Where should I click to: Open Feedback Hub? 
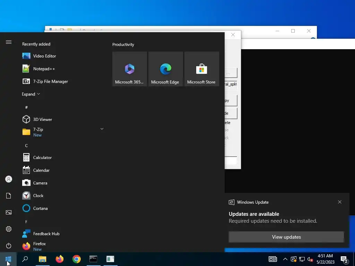point(63,234)
